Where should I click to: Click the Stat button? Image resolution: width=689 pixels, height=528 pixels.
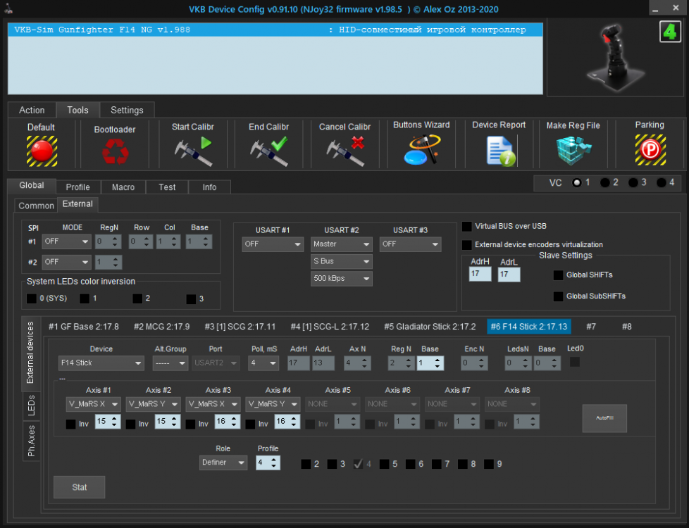point(80,487)
